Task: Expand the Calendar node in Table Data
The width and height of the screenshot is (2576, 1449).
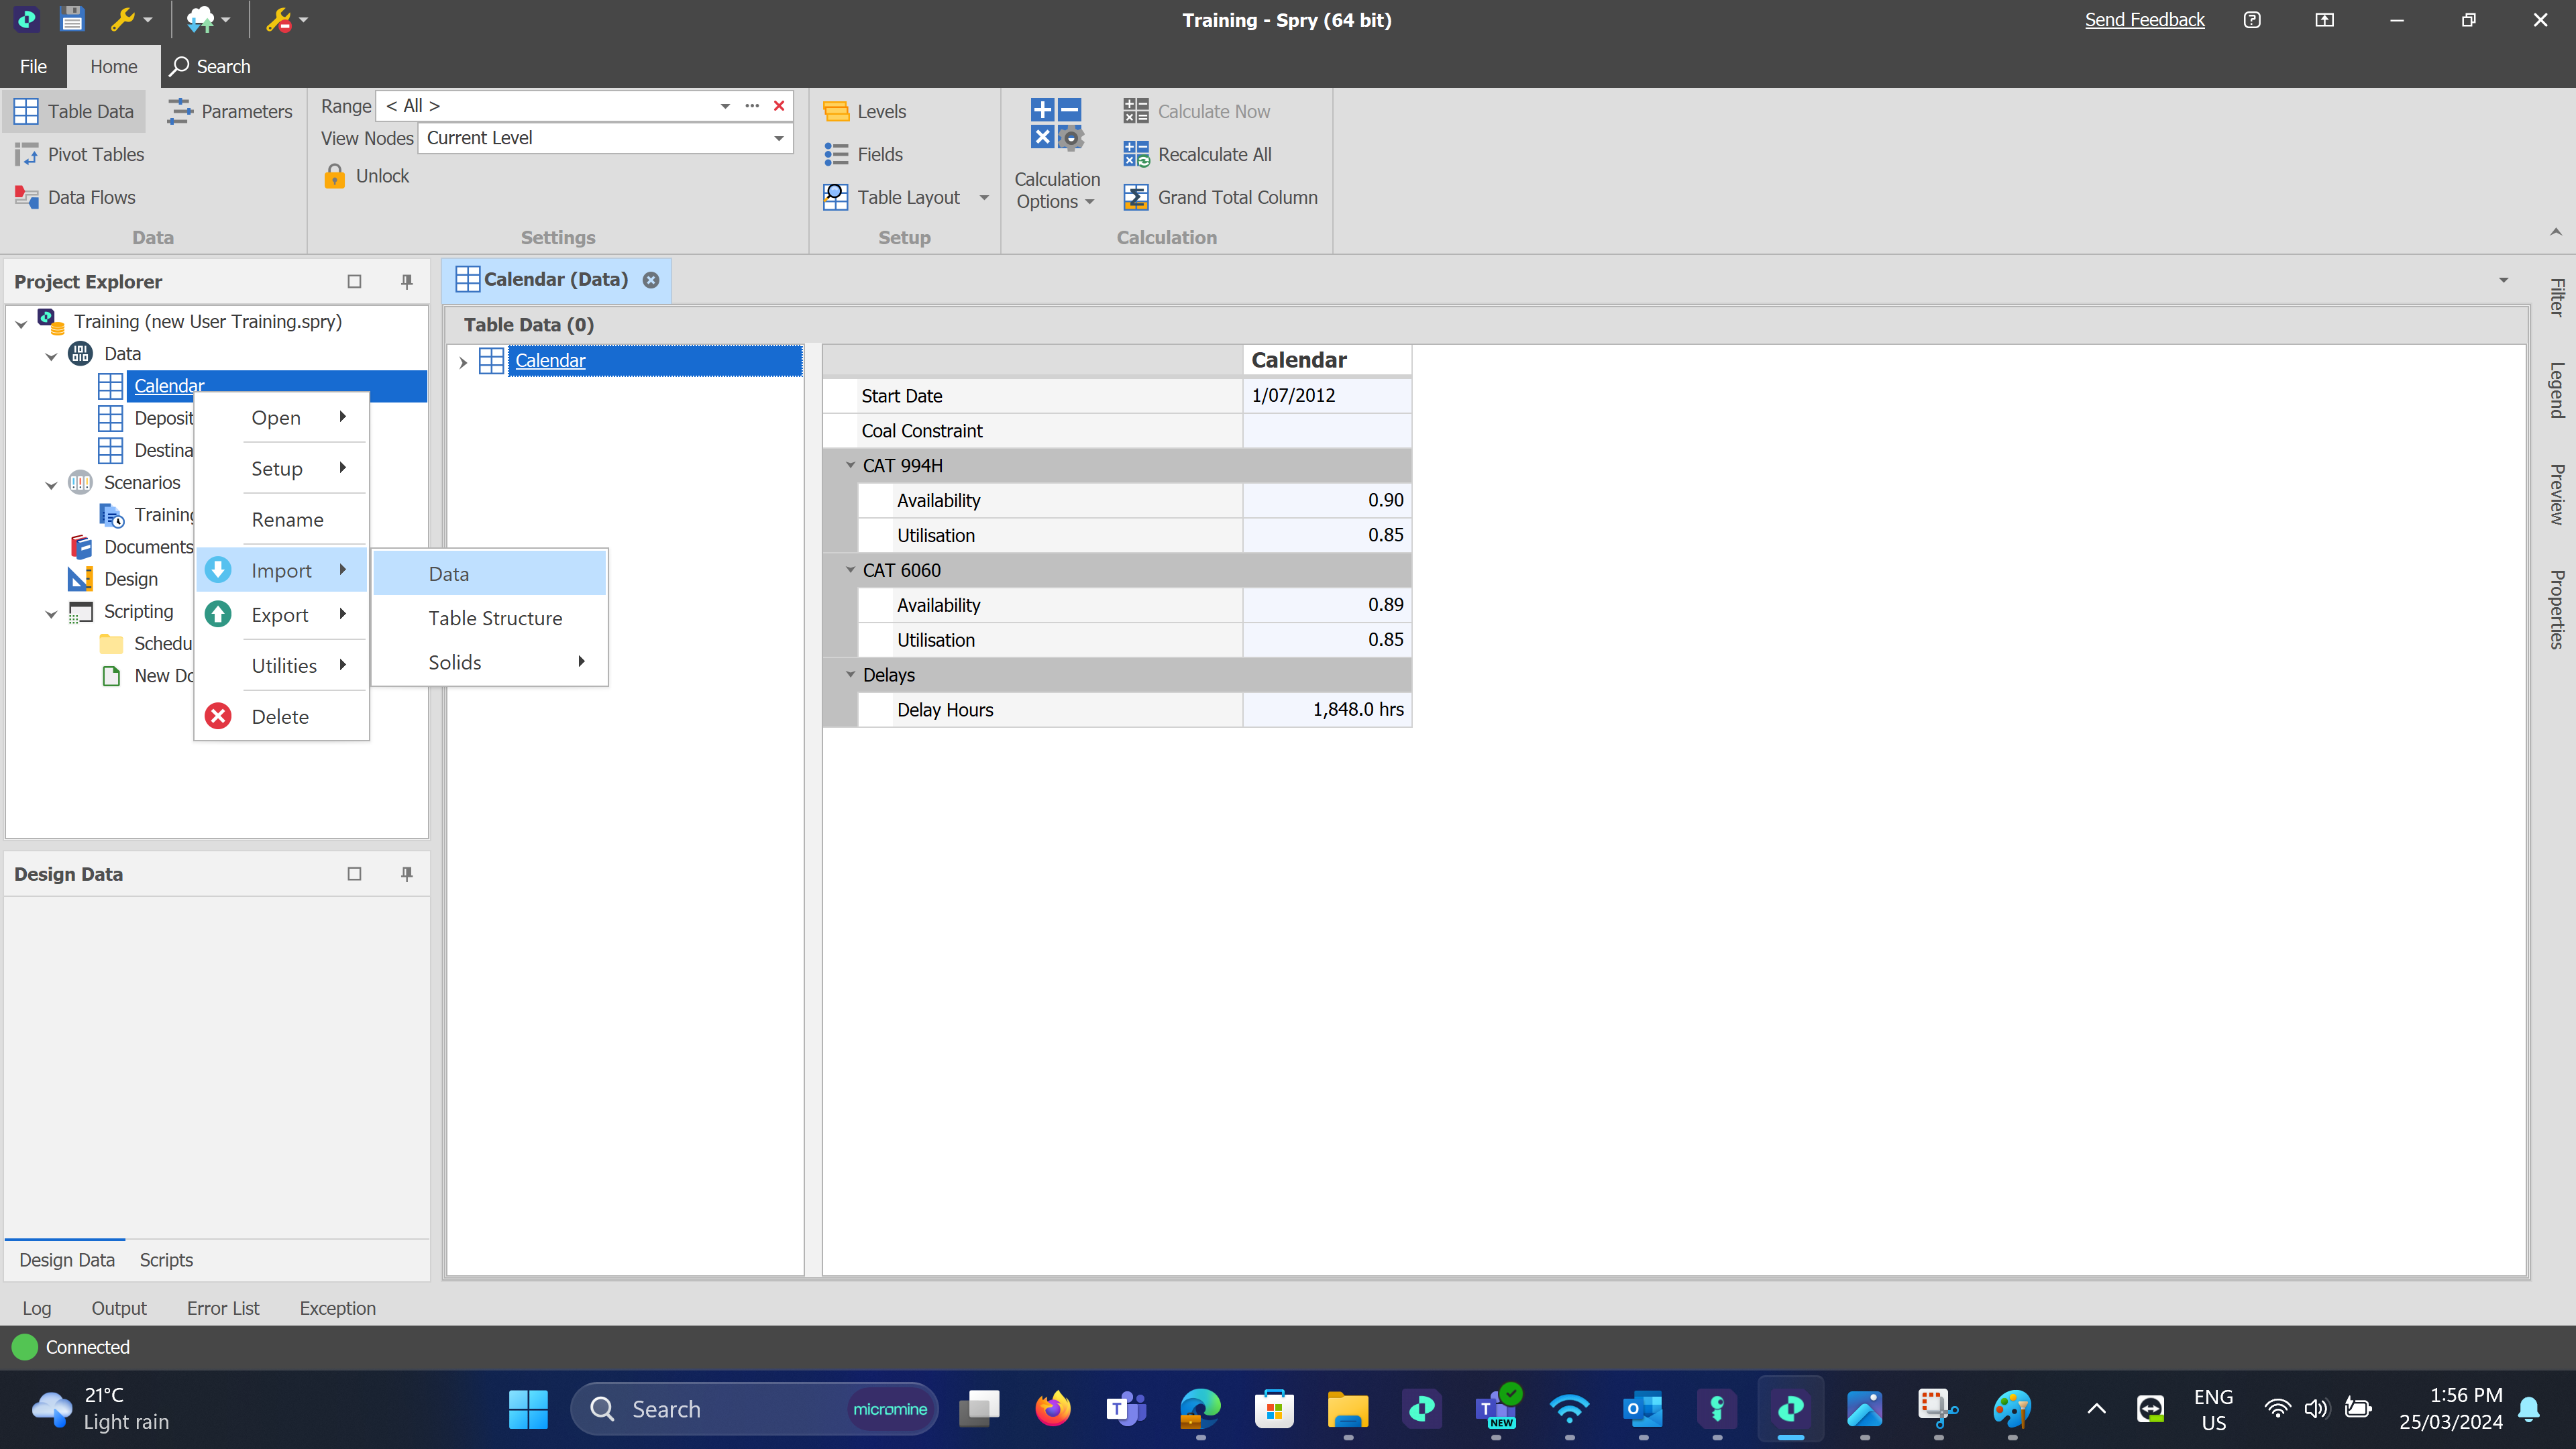Action: point(463,361)
